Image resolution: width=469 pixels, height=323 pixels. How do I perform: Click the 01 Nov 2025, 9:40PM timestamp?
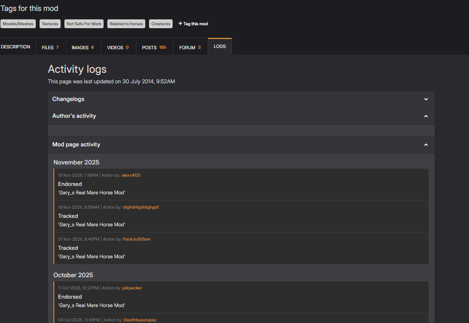click(79, 239)
